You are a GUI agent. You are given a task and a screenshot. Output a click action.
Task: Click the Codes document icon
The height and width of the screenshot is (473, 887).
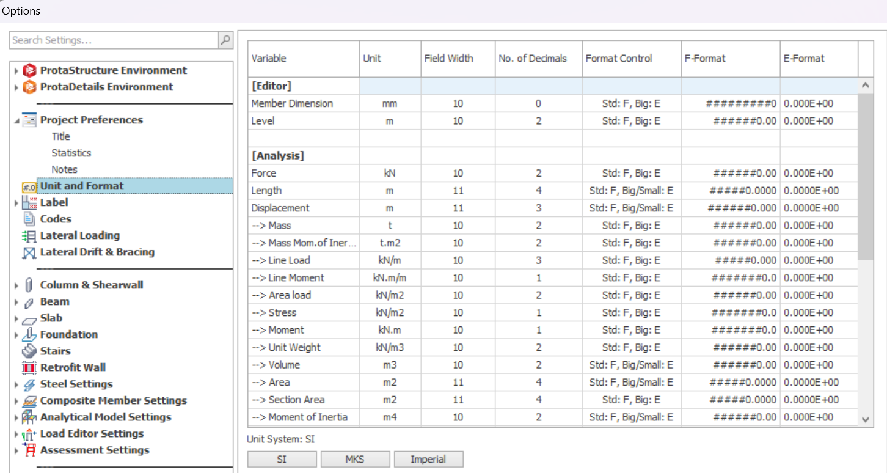[29, 219]
